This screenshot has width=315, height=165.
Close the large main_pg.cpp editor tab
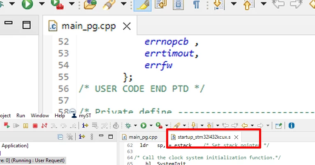coord(127,26)
